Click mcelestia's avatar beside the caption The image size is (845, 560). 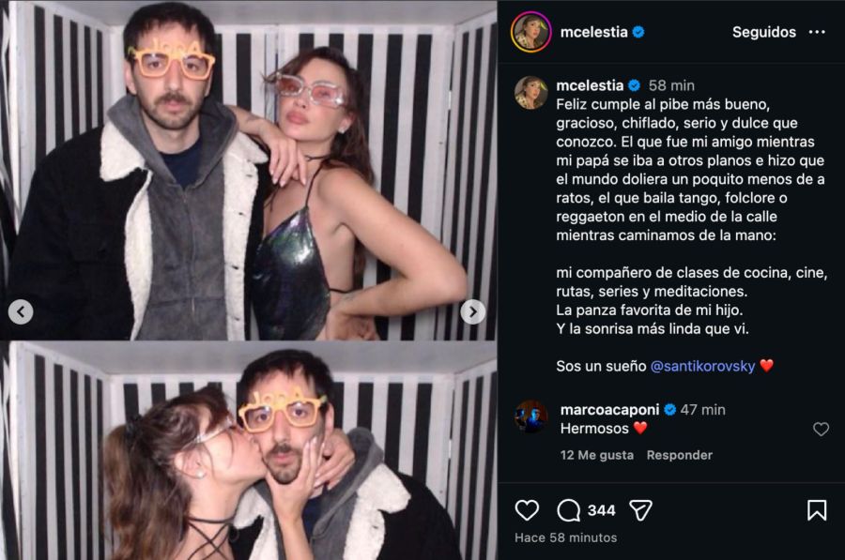coord(530,93)
